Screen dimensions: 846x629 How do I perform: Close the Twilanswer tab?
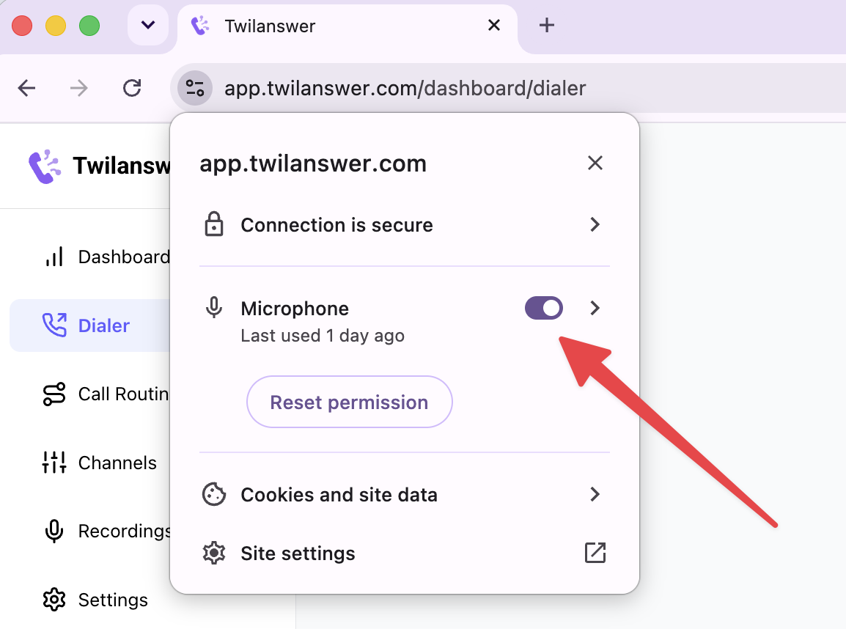[x=493, y=26]
